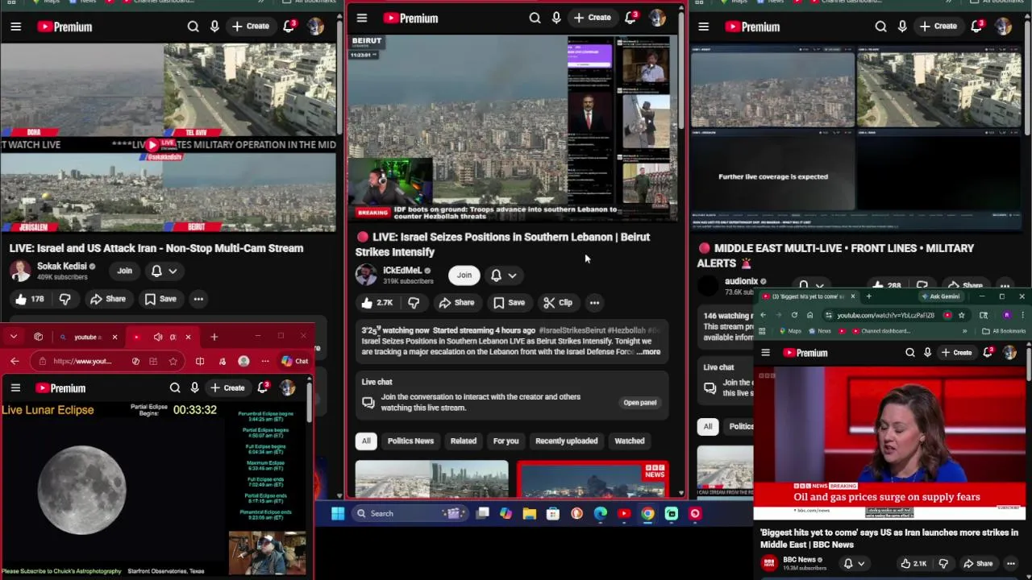Click Create button in center YouTube window
1032x580 pixels.
[x=593, y=18]
